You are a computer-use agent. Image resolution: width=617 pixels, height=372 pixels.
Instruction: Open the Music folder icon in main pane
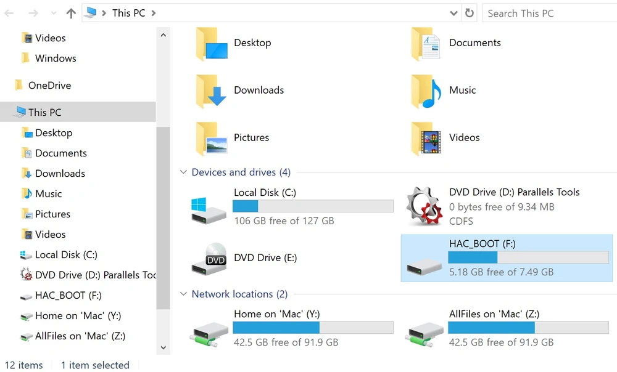426,91
